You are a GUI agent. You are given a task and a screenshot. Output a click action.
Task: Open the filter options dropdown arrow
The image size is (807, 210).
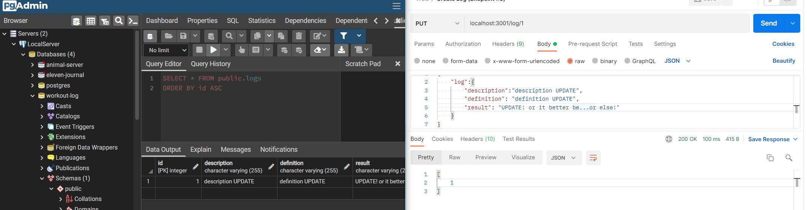(359, 36)
